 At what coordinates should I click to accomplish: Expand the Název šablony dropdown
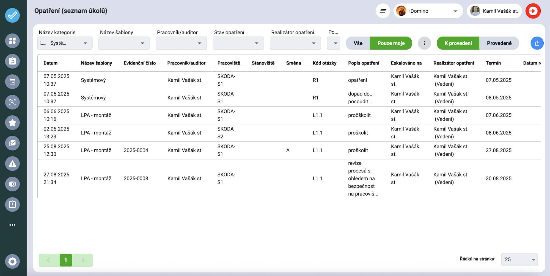[x=124, y=43]
